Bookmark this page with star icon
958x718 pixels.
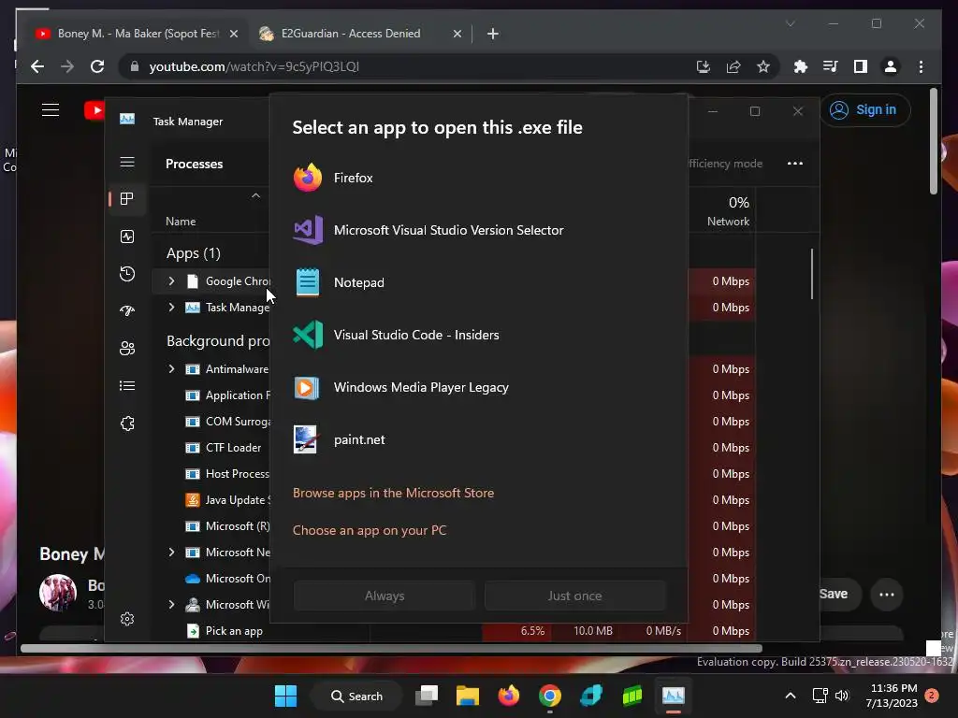click(763, 66)
